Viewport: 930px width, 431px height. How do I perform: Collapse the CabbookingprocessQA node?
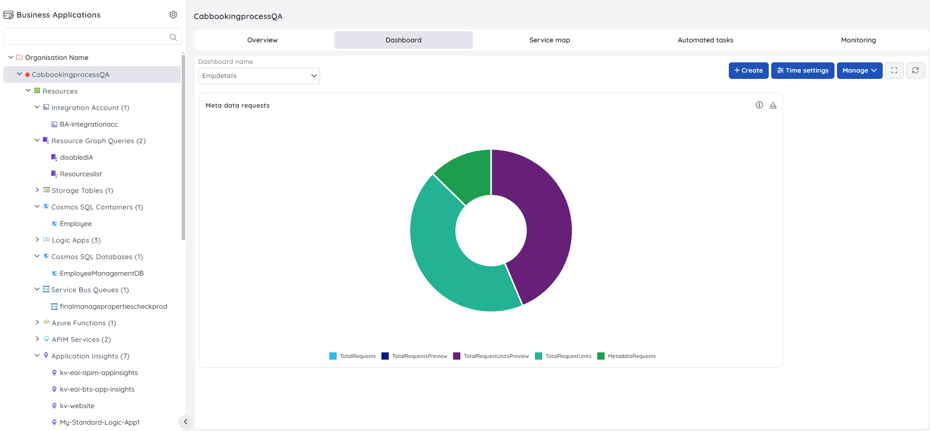coord(19,74)
